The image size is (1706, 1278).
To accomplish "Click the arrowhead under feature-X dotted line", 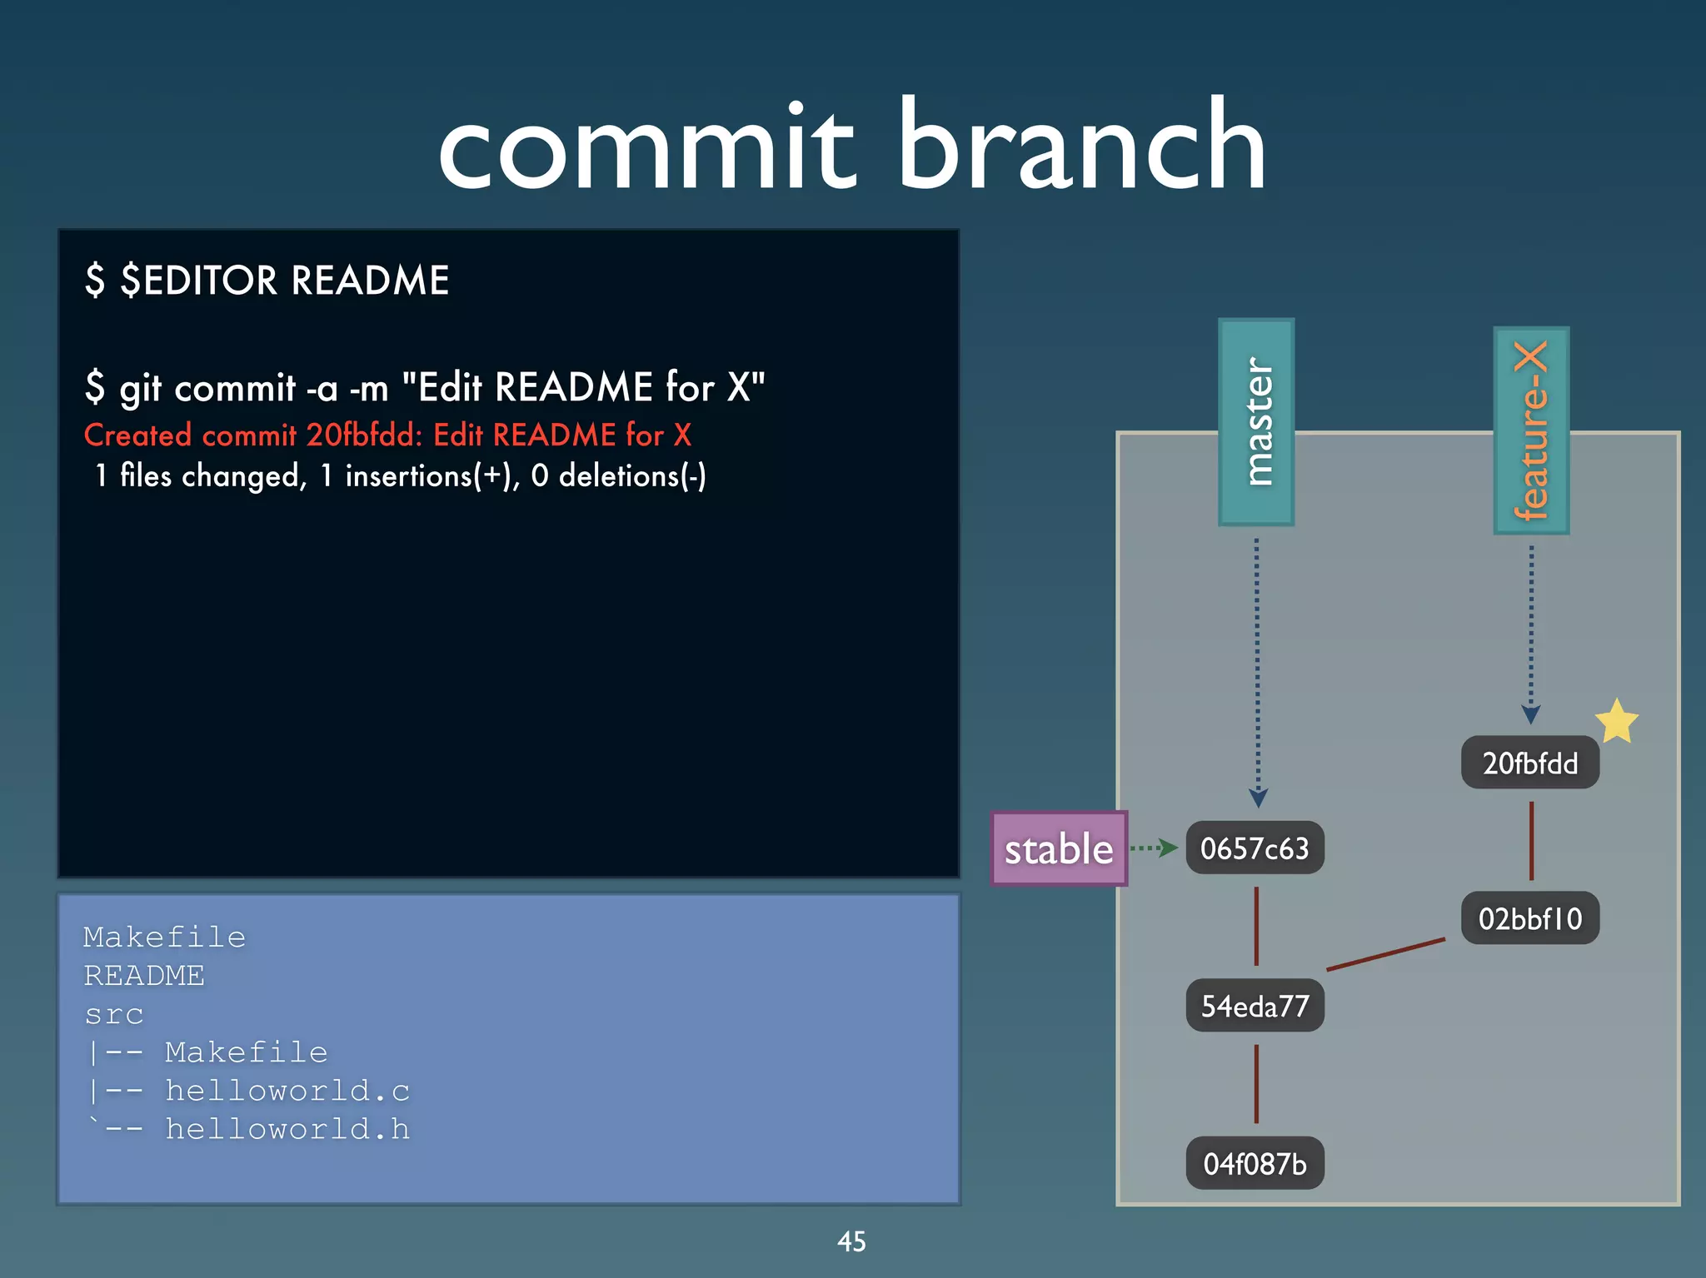I will coord(1530,714).
